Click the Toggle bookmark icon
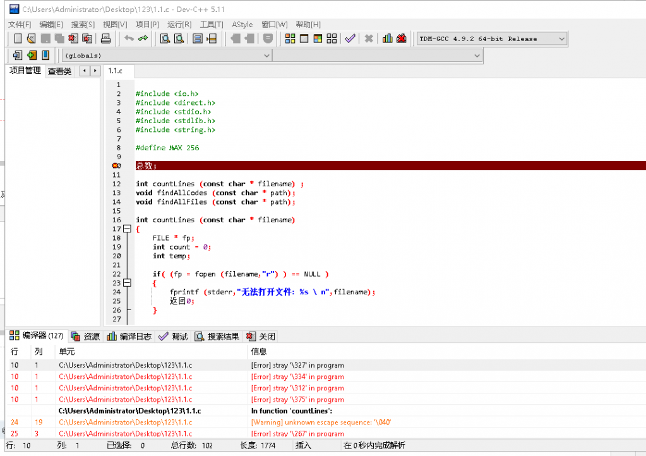Image resolution: width=646 pixels, height=456 pixels. pyautogui.click(x=45, y=55)
